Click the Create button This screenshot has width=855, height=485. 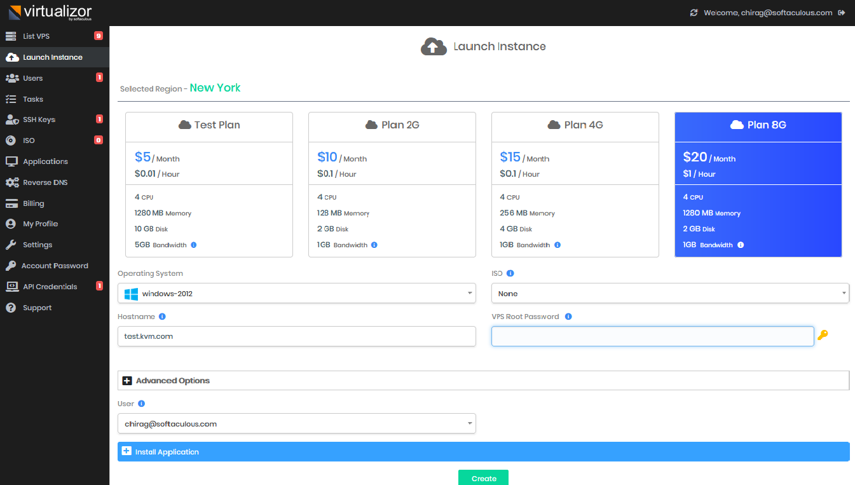483,478
